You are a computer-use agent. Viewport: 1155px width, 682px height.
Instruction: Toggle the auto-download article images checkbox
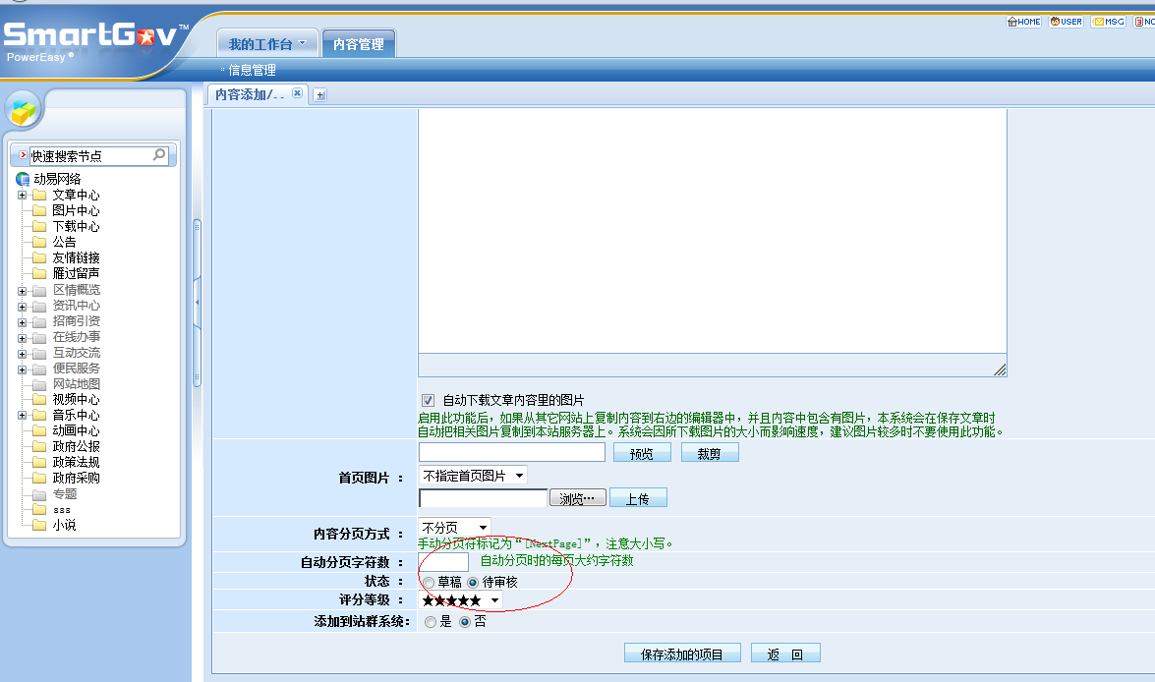click(x=428, y=400)
